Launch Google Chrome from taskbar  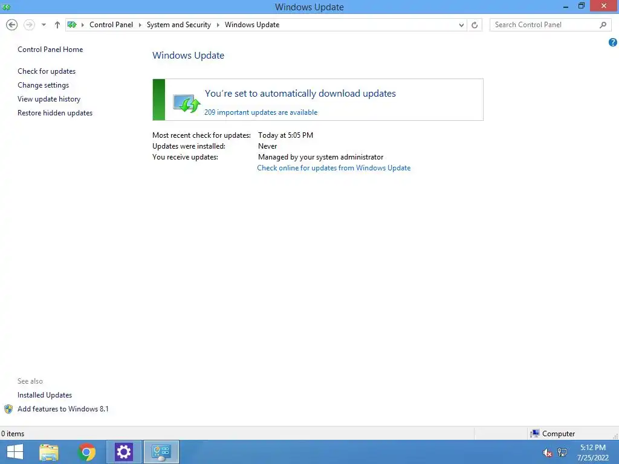[x=86, y=452]
